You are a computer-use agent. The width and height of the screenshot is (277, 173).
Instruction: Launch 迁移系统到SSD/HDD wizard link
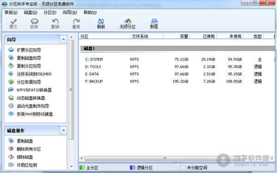(x=34, y=74)
